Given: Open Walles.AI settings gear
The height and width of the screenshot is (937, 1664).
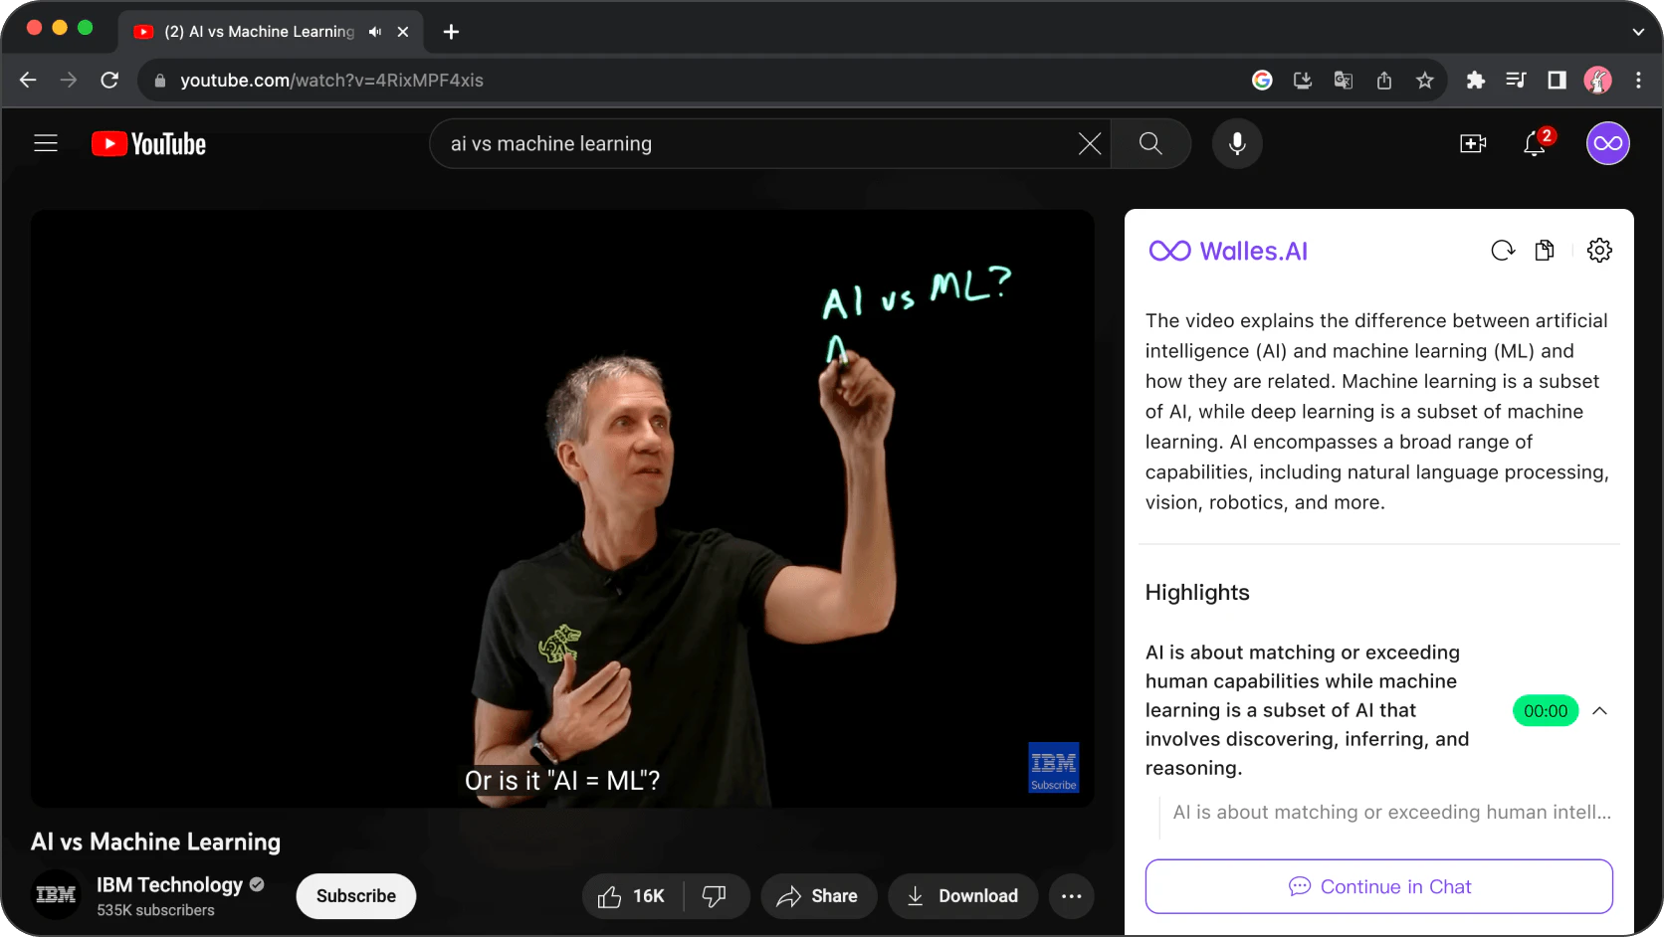Looking at the screenshot, I should point(1599,250).
